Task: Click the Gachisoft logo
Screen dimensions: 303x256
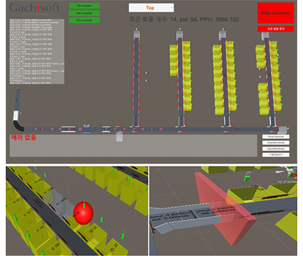Action: pyautogui.click(x=35, y=8)
